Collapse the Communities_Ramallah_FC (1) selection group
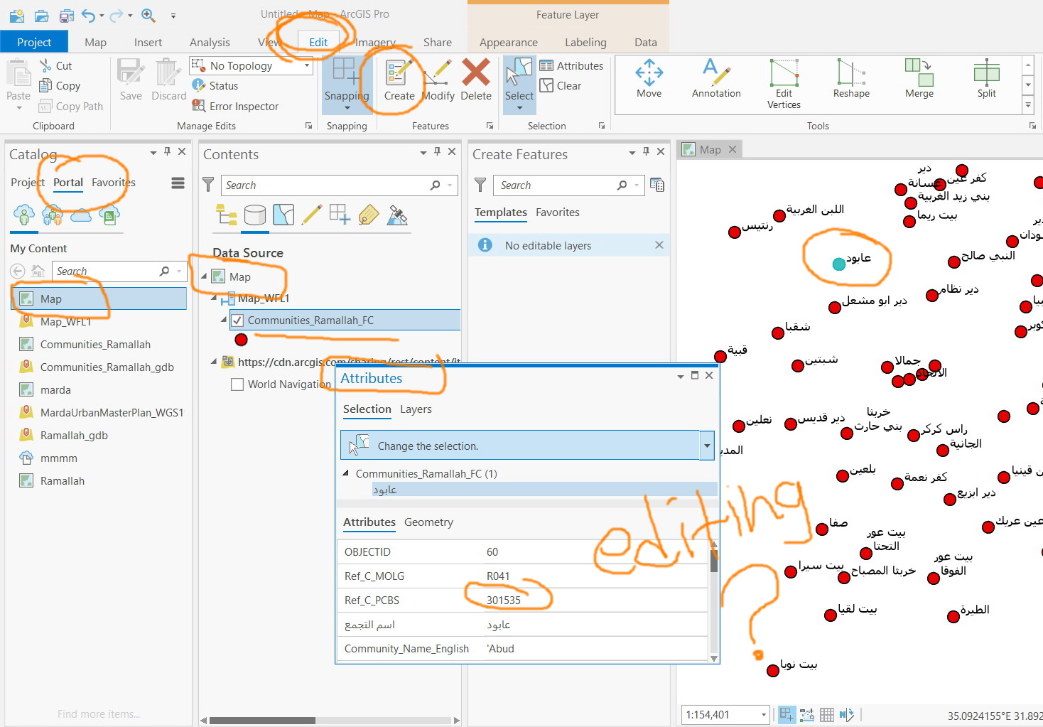The width and height of the screenshot is (1043, 727). point(346,473)
